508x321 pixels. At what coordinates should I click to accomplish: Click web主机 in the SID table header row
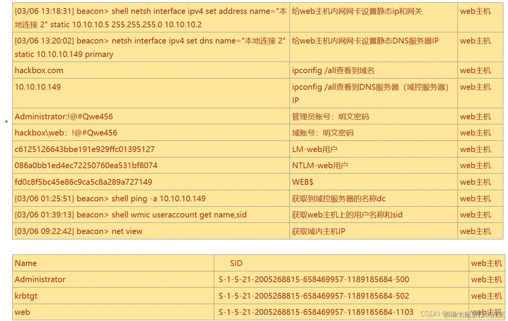tap(486, 263)
